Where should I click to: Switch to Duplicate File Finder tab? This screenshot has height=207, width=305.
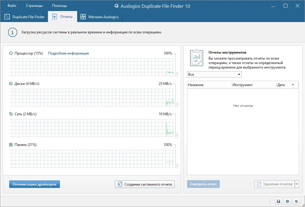click(24, 17)
